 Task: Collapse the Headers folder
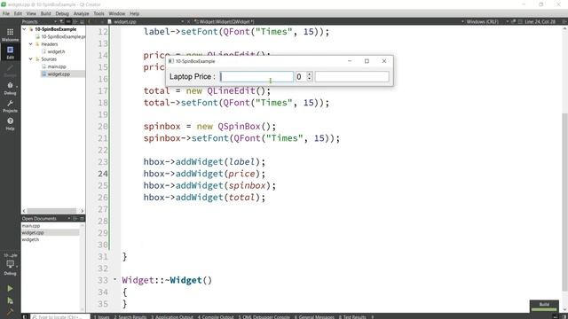pos(31,43)
